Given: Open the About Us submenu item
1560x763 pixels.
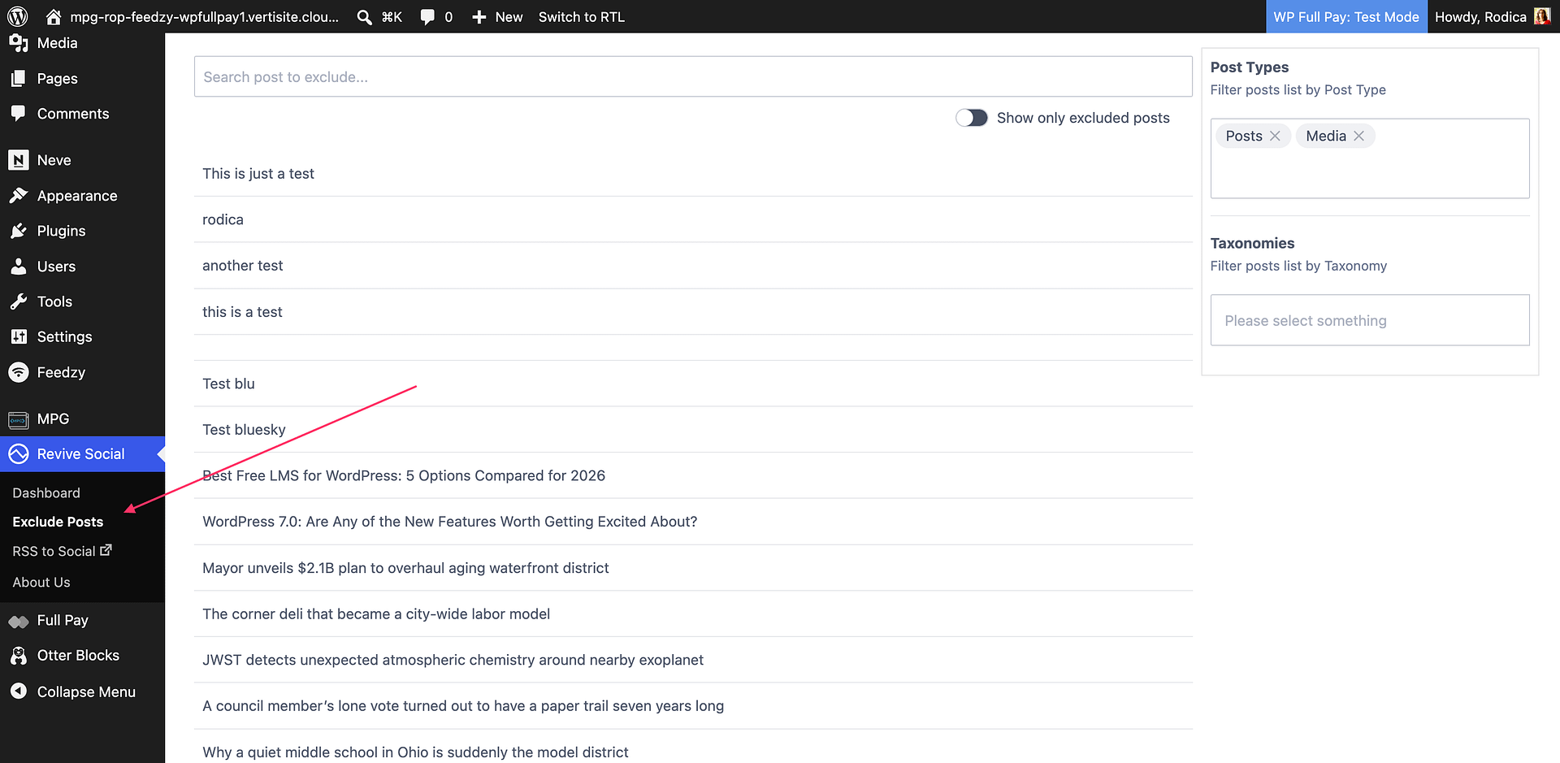Looking at the screenshot, I should click(41, 583).
